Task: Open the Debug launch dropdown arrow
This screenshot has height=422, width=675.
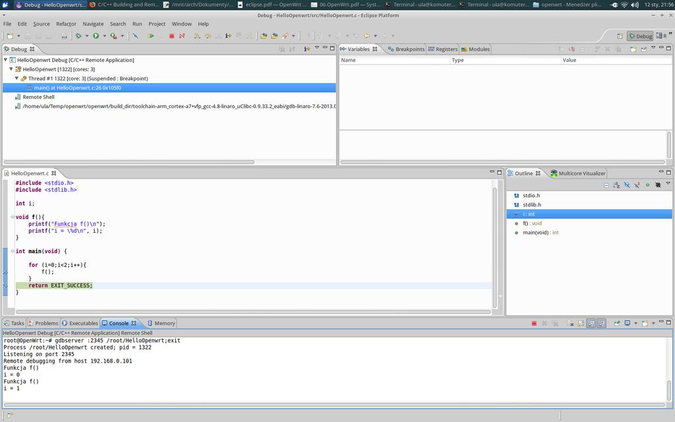Action: point(86,36)
